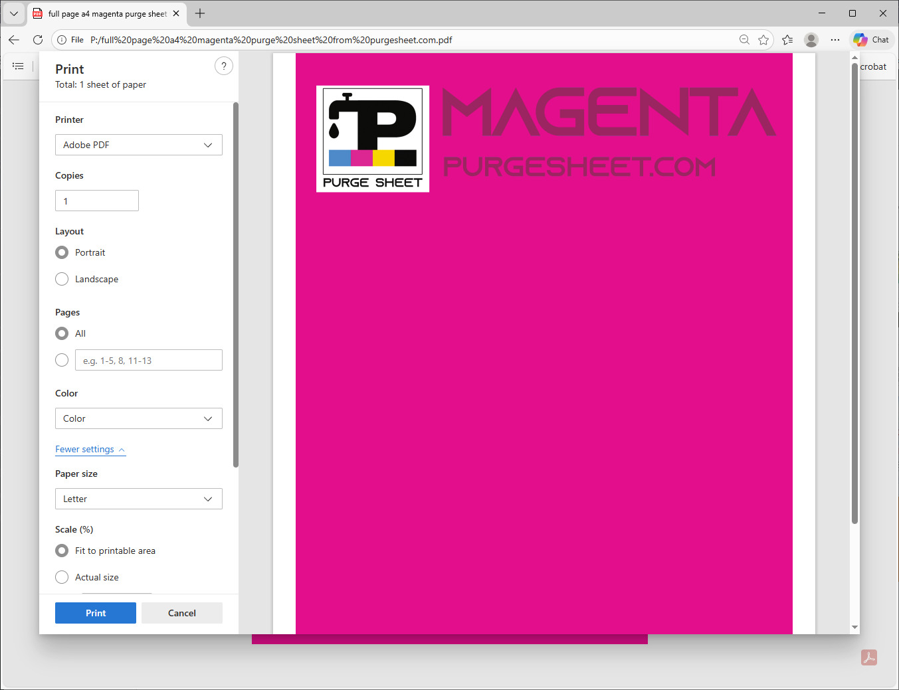
Task: Click the Paper size label
Action: click(x=76, y=474)
